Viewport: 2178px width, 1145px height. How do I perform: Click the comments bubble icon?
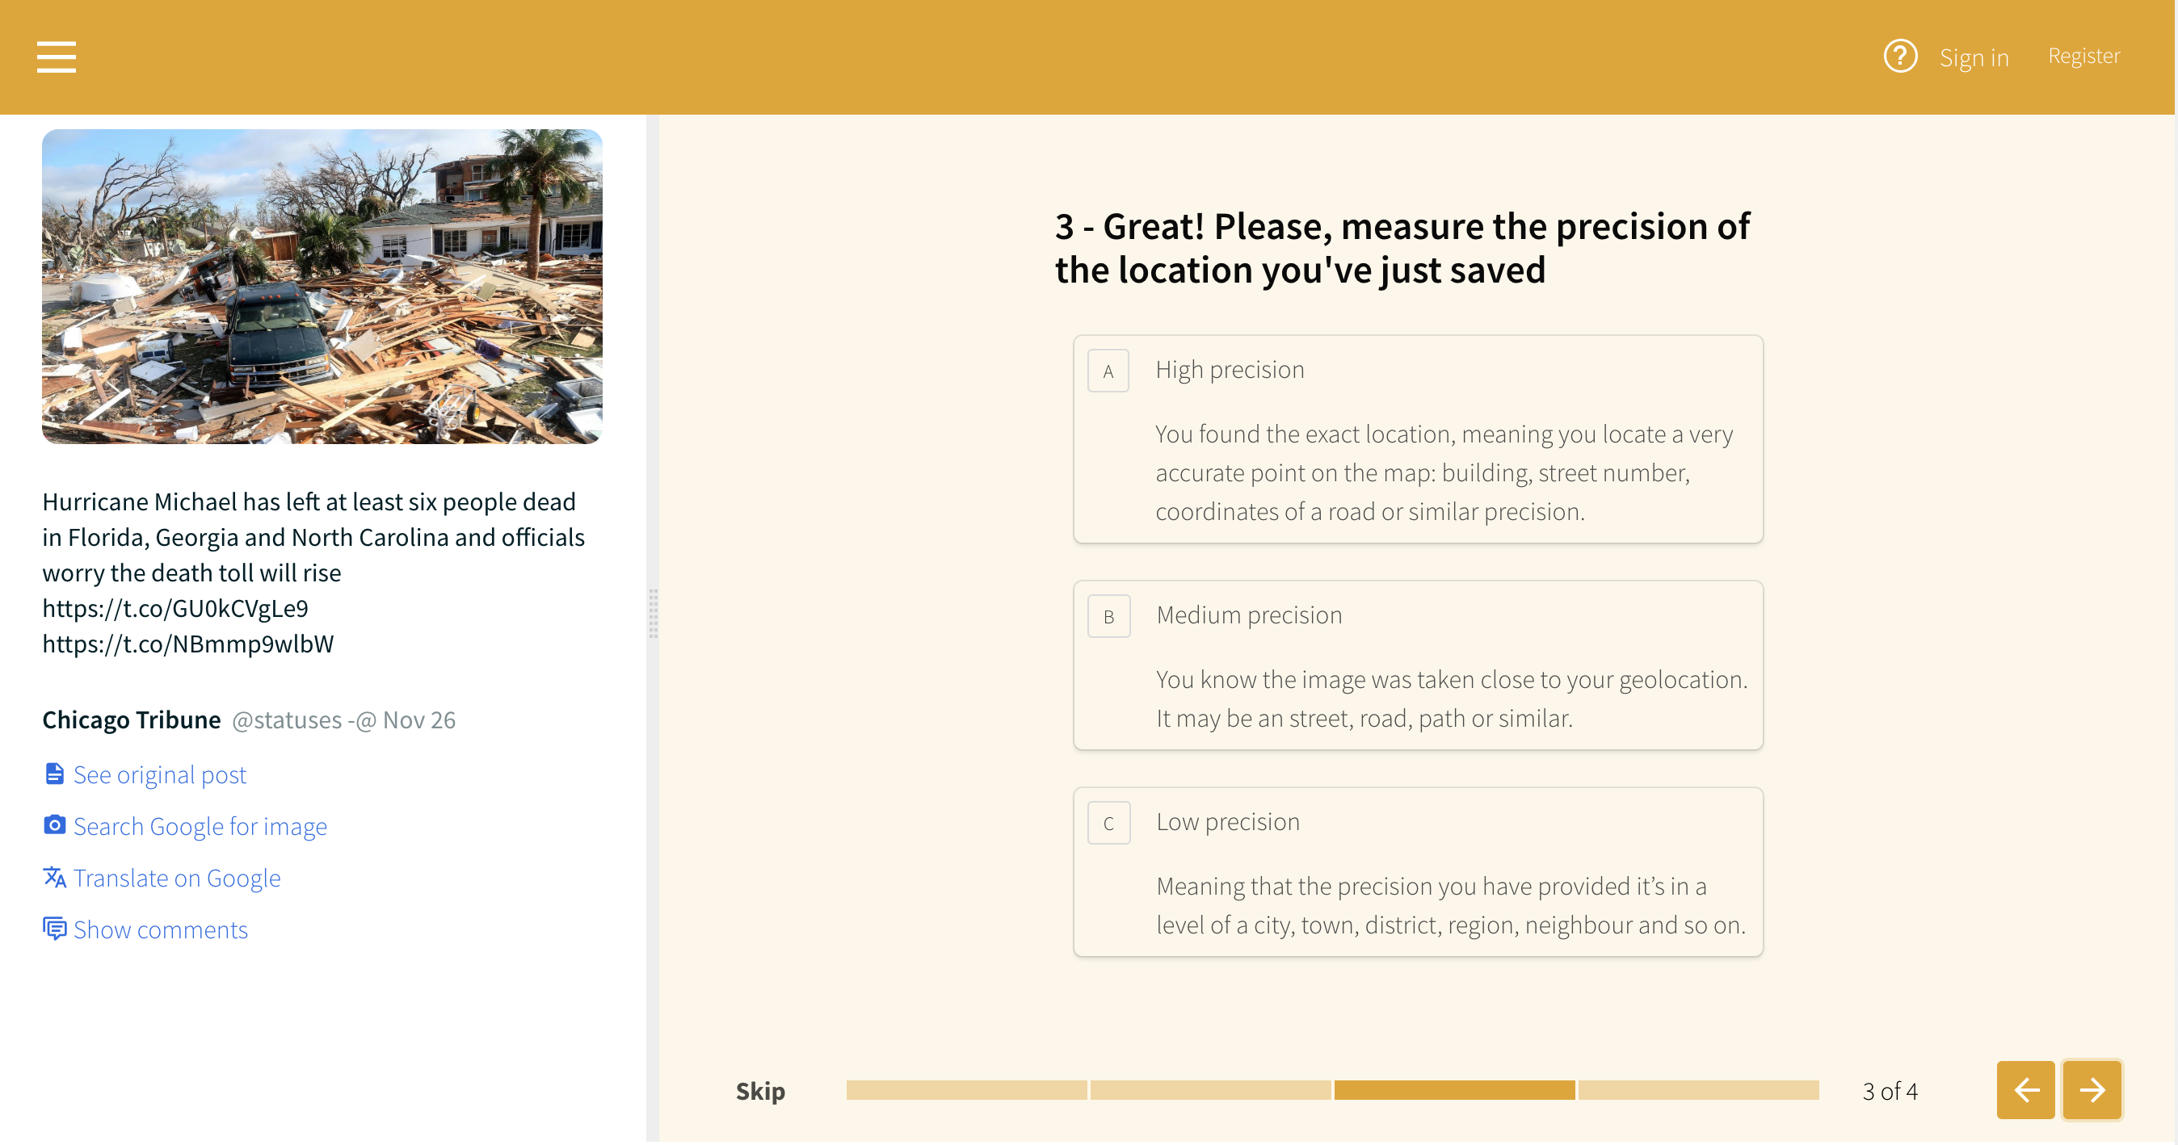54,929
